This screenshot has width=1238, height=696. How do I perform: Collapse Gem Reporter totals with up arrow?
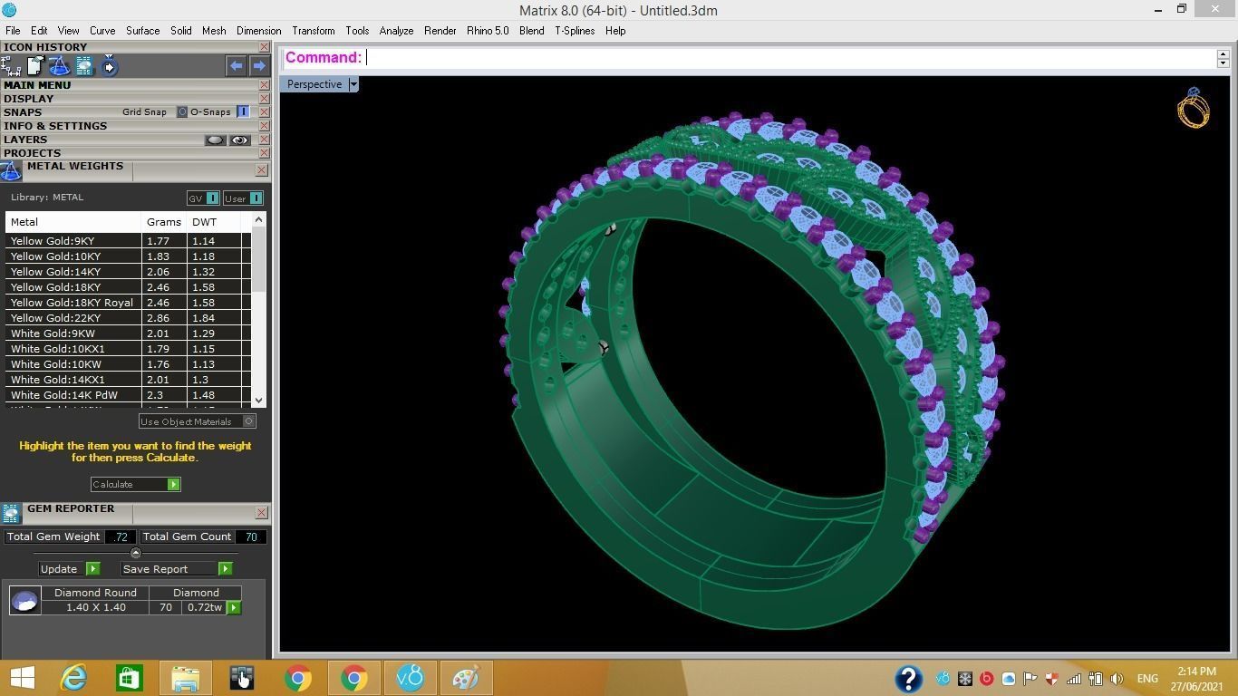click(x=136, y=553)
